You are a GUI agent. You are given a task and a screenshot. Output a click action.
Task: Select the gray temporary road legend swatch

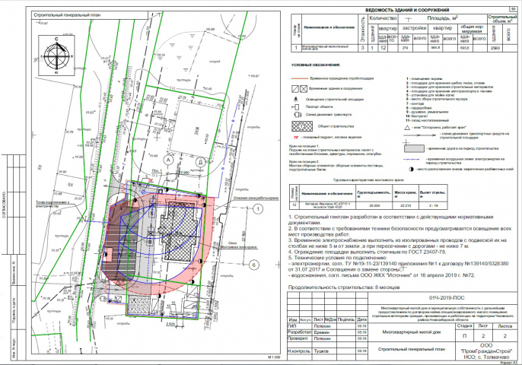[x=414, y=148]
